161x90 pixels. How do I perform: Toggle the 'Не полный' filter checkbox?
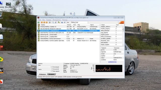52,67
